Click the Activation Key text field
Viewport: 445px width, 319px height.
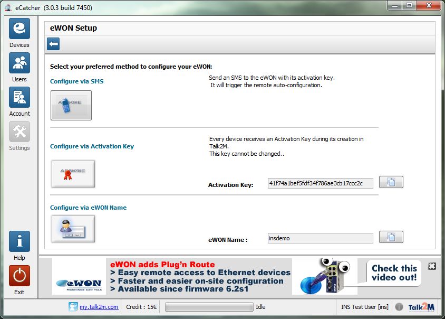321,183
